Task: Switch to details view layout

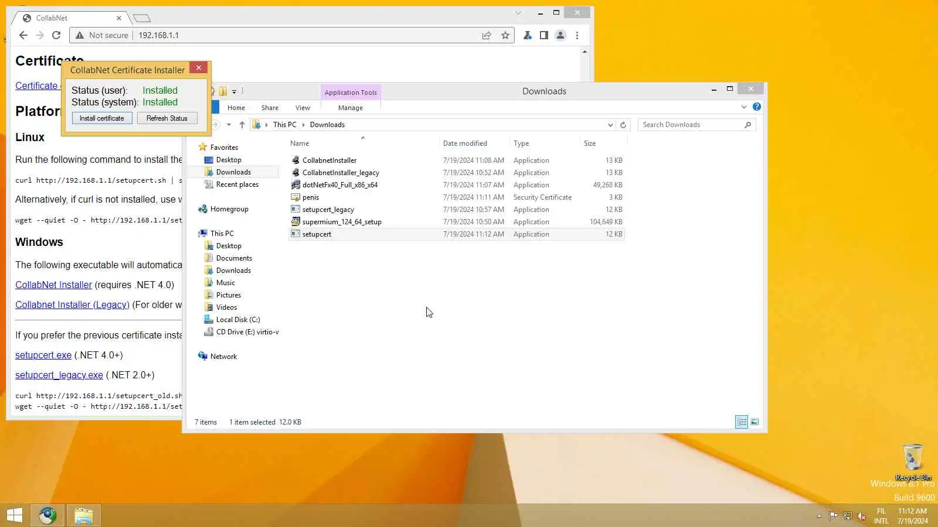Action: tap(742, 422)
